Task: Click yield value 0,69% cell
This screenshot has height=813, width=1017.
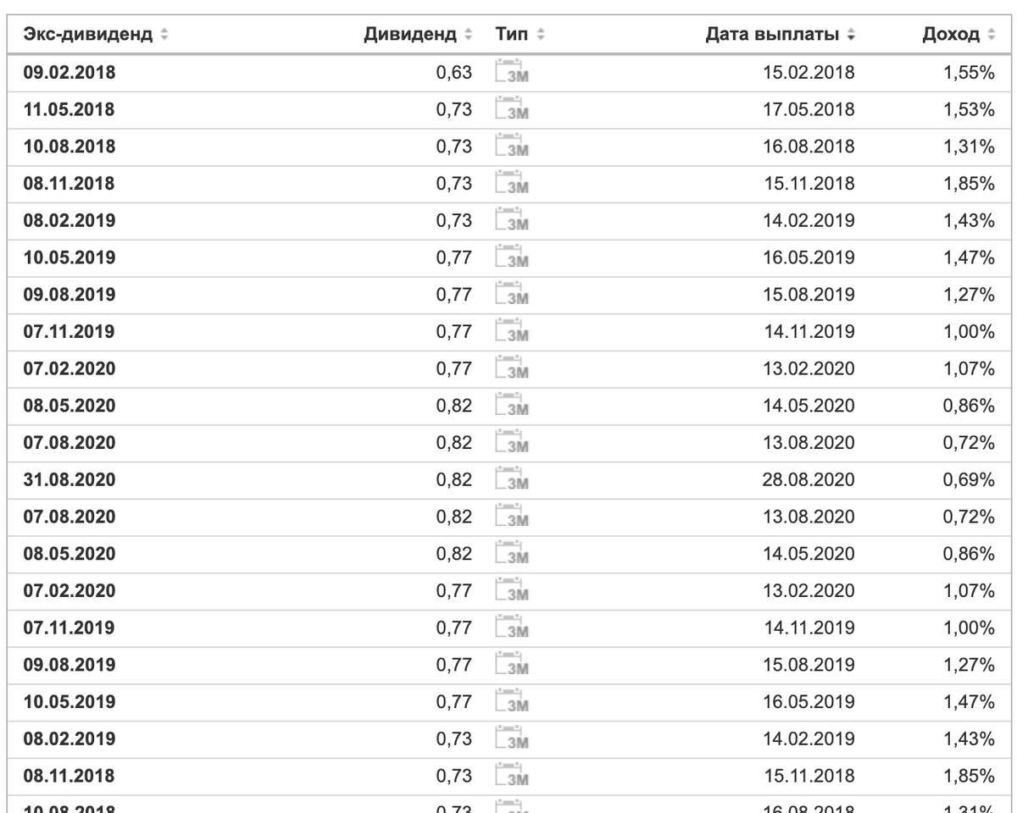Action: click(x=968, y=480)
